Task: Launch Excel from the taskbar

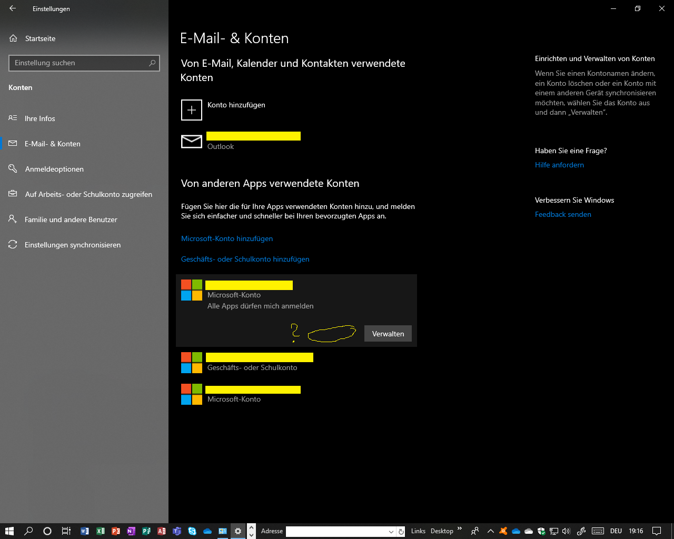Action: [x=100, y=531]
